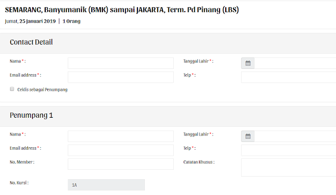Click the SEMARANG to JAKARTA route title

click(x=122, y=10)
